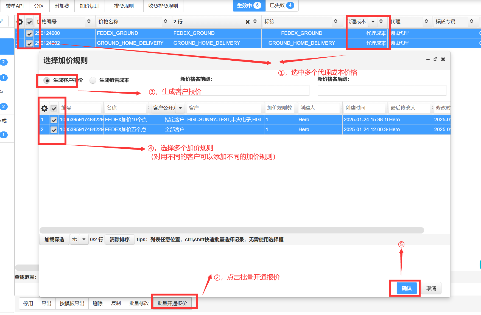This screenshot has width=481, height=315.
Task: Click 导出 button
Action: tap(46, 303)
